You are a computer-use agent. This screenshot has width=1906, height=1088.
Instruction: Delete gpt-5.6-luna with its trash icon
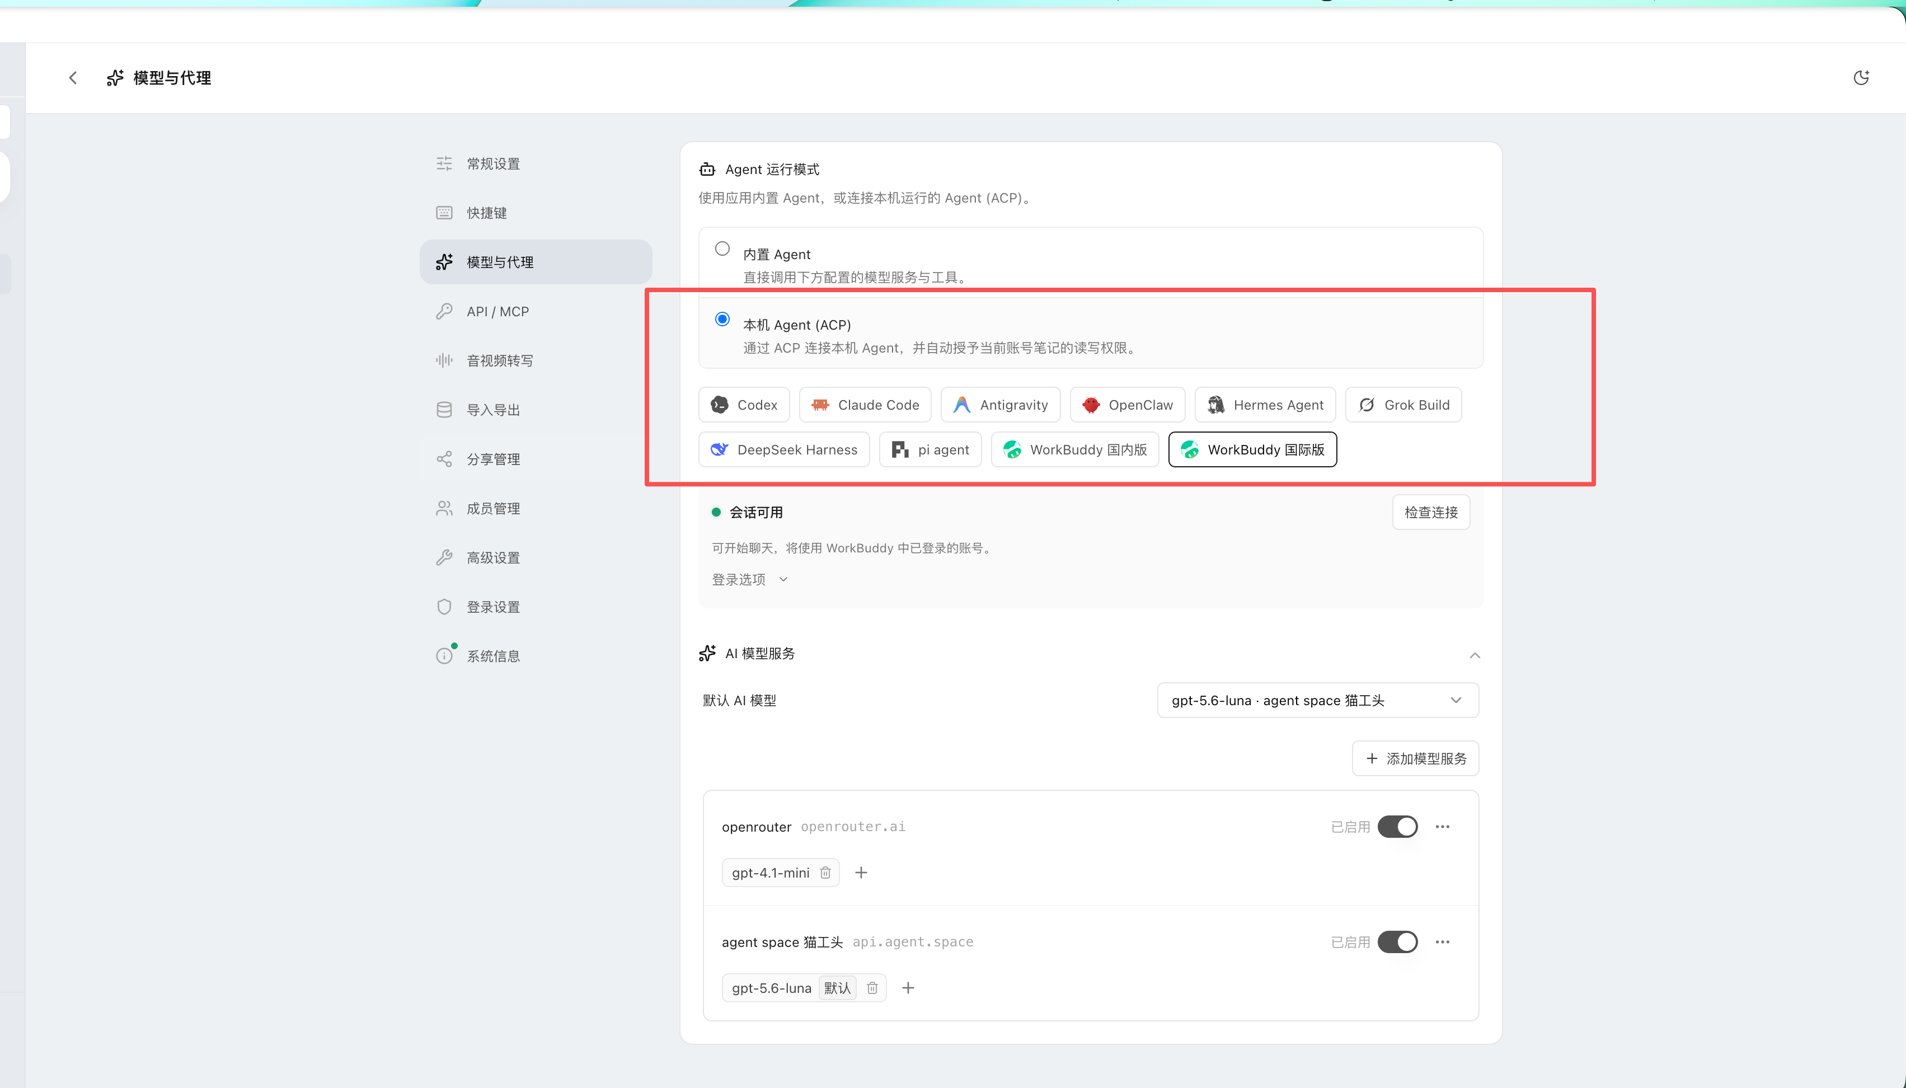[872, 988]
